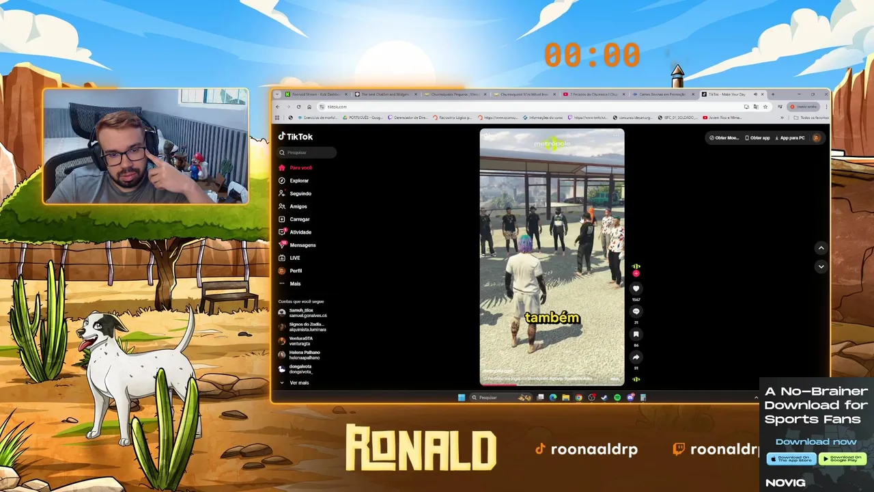Click the Obter app button
The width and height of the screenshot is (874, 492).
pyautogui.click(x=757, y=137)
